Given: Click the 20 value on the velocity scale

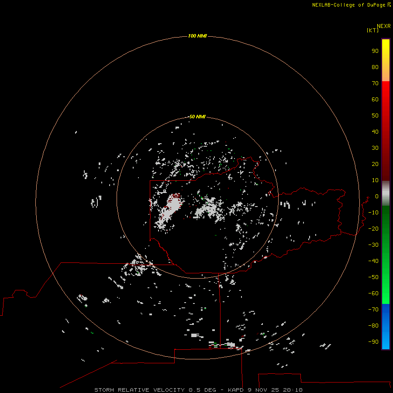Looking at the screenshot, I should click(x=375, y=164).
